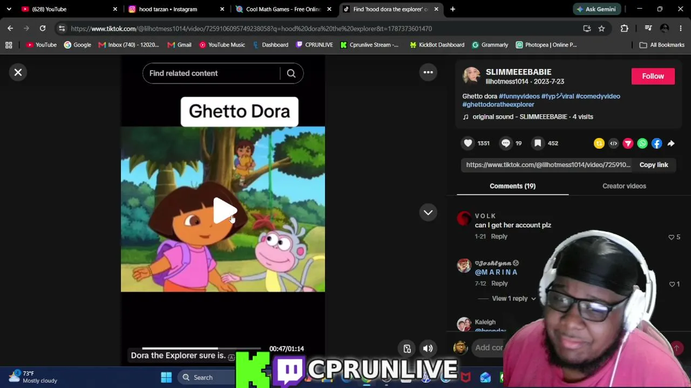Copy the TikTok video link
Viewport: 691px width, 388px height.
point(654,165)
